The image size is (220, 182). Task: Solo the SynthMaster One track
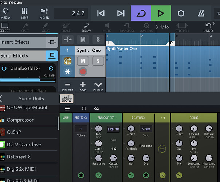click(x=98, y=61)
